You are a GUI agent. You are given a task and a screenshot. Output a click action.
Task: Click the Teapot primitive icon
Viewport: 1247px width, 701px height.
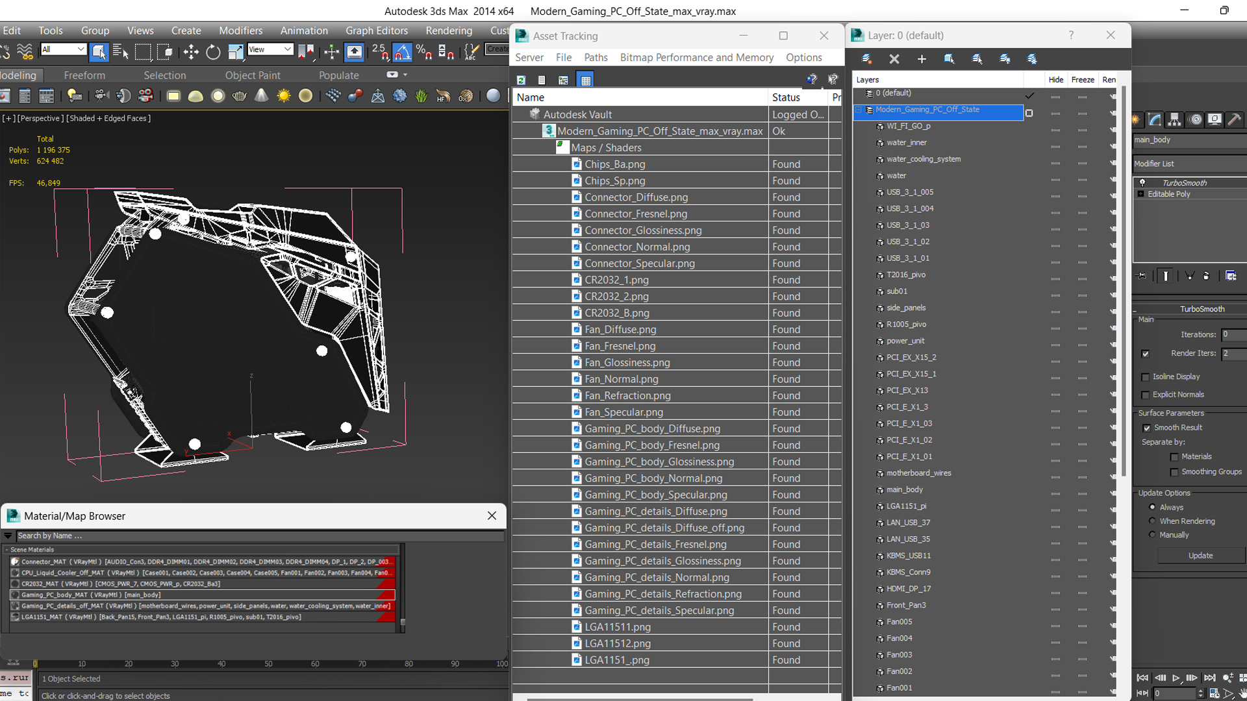coord(239,96)
